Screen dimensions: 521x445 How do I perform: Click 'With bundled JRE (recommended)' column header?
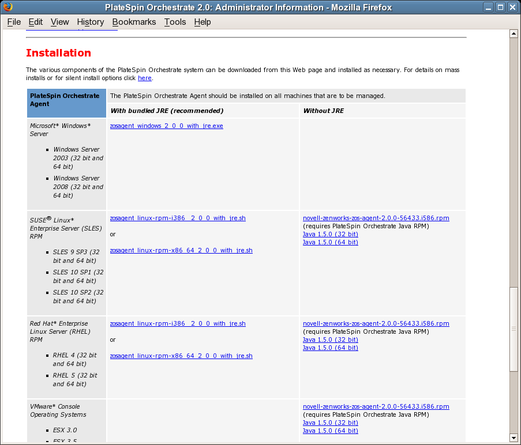tap(167, 111)
